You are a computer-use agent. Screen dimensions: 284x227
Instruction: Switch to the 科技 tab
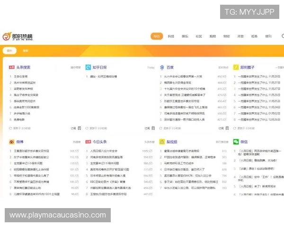pos(171,36)
